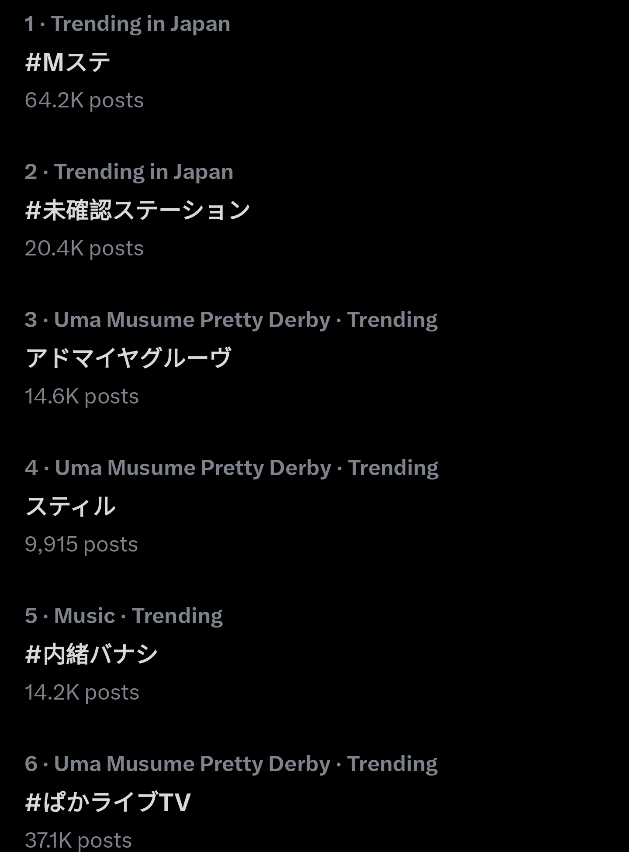Click second trend's Trending in Japan label
The height and width of the screenshot is (852, 629).
[x=144, y=172]
